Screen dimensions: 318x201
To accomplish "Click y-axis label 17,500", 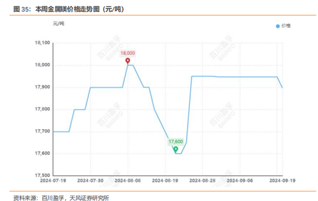I will 42,175.
